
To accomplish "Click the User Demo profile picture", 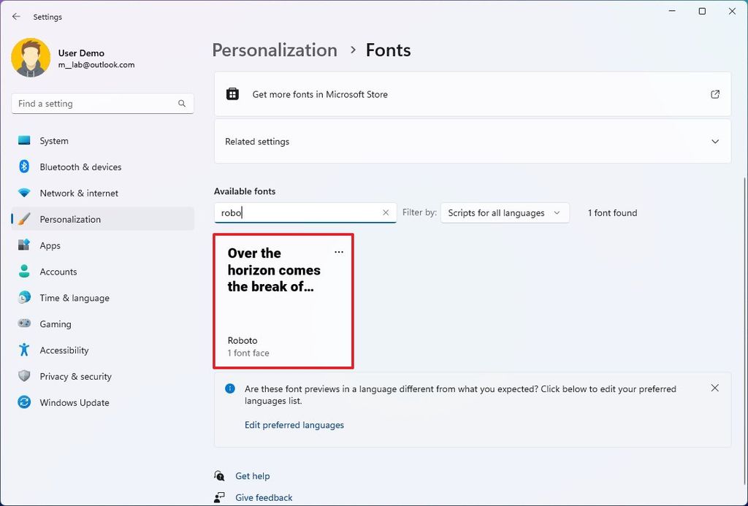I will [x=30, y=57].
